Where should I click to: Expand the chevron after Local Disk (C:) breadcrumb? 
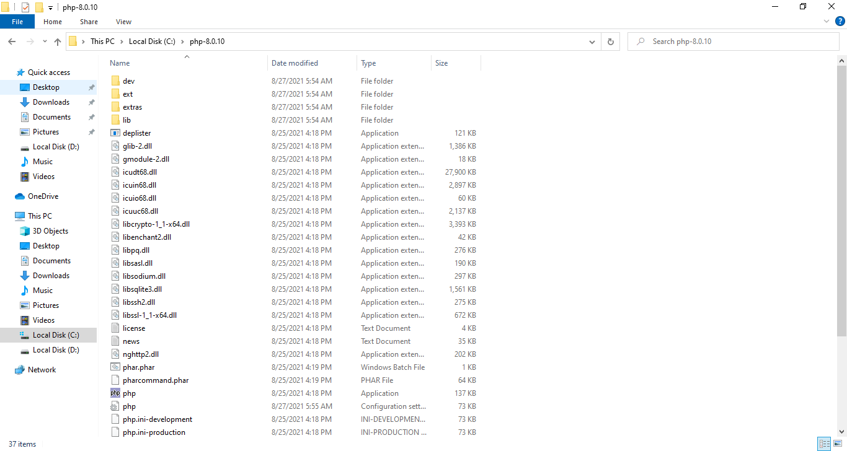pos(182,42)
